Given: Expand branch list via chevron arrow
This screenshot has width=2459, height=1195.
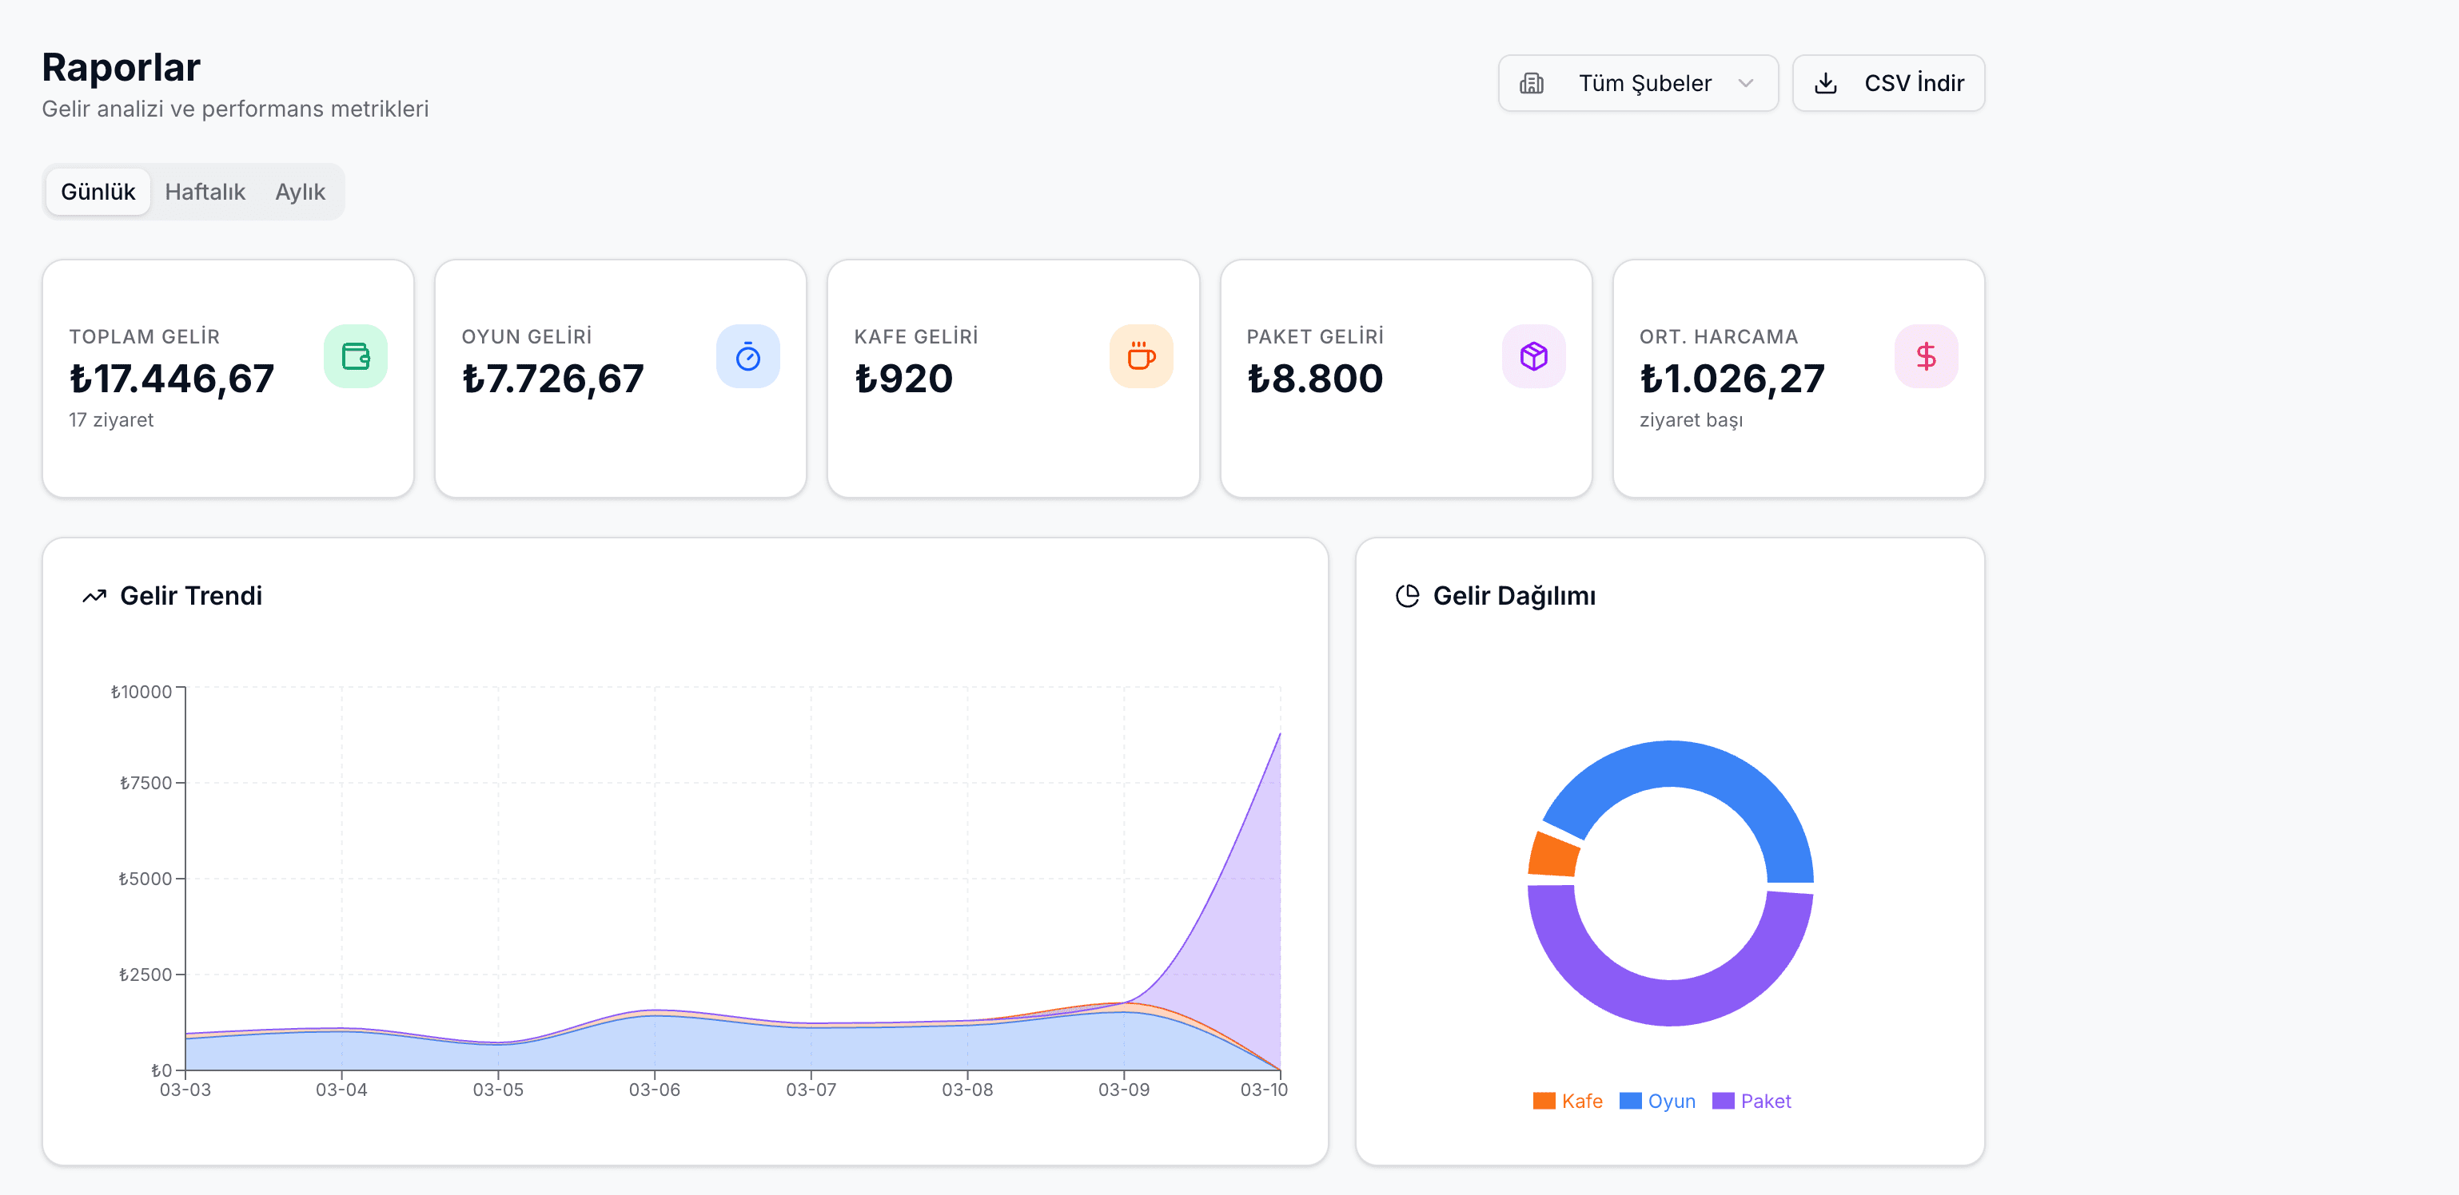Looking at the screenshot, I should point(1746,83).
